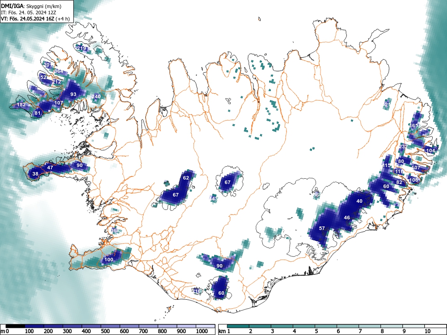This screenshot has height=335, width=447.
Task: Click the '5' tick on the kilometre legend
Action: point(316,331)
